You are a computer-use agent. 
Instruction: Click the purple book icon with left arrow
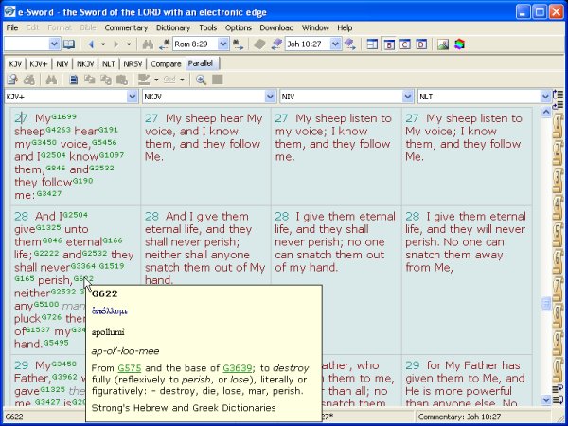276,44
